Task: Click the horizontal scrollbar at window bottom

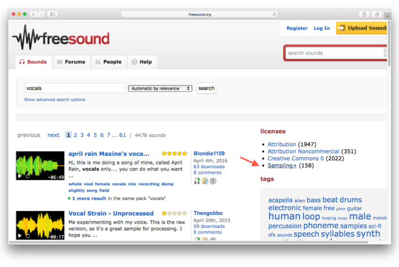Action: click(x=188, y=242)
